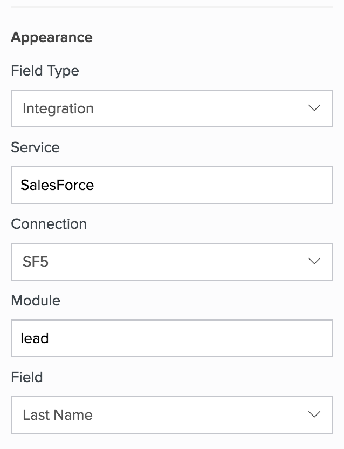Open the Field Type dropdown showing Integration
This screenshot has height=449, width=344.
point(171,108)
